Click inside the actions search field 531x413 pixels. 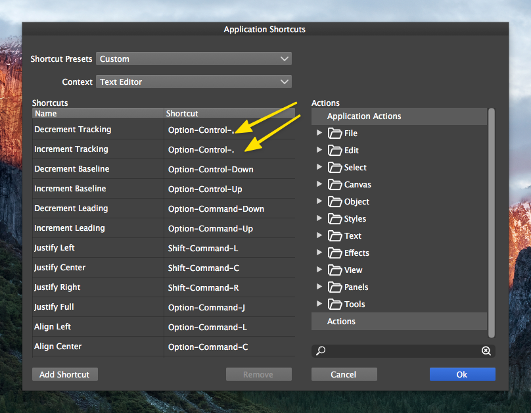[x=402, y=351]
